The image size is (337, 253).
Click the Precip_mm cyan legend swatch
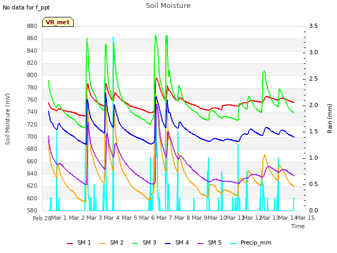pyautogui.click(x=233, y=244)
